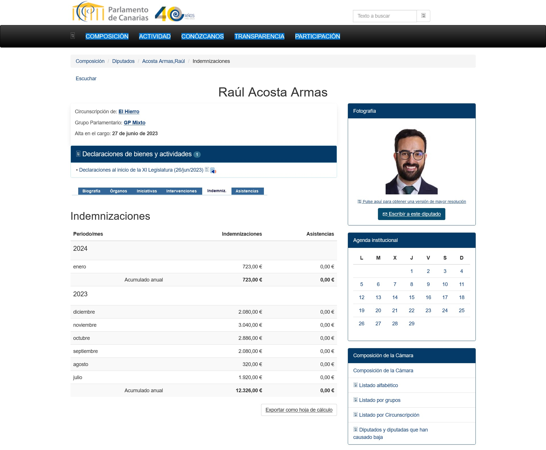Open the TRANSPARENCIA navigation menu

[x=259, y=36]
